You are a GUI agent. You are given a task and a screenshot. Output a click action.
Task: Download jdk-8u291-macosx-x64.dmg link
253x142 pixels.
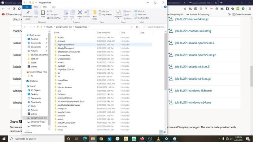click(x=193, y=31)
